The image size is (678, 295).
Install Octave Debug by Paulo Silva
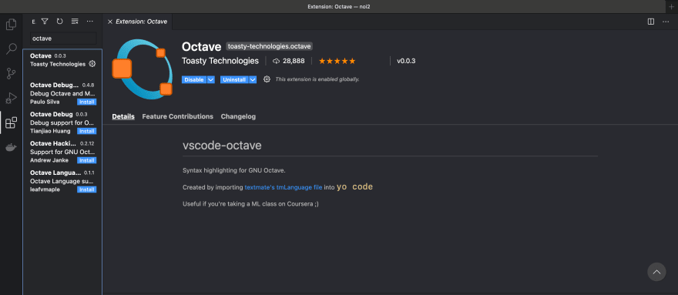[86, 102]
